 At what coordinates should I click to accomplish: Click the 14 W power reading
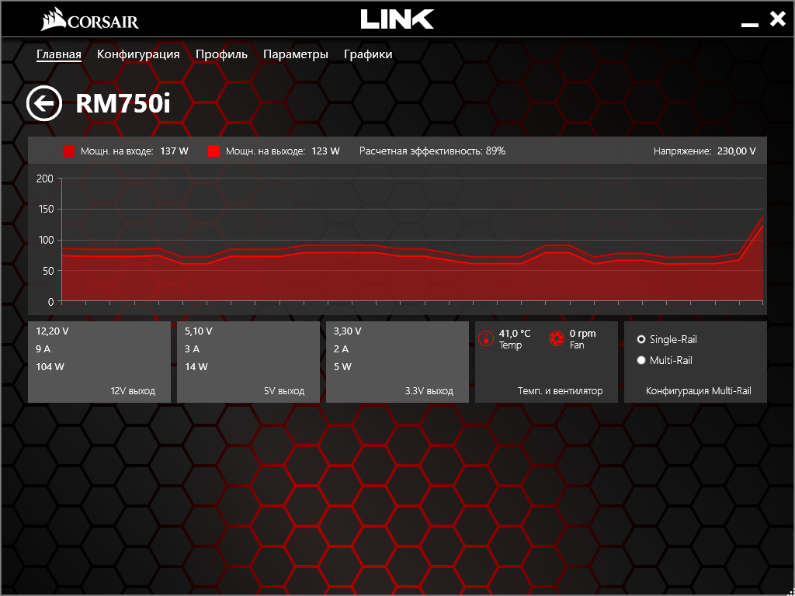coord(196,367)
